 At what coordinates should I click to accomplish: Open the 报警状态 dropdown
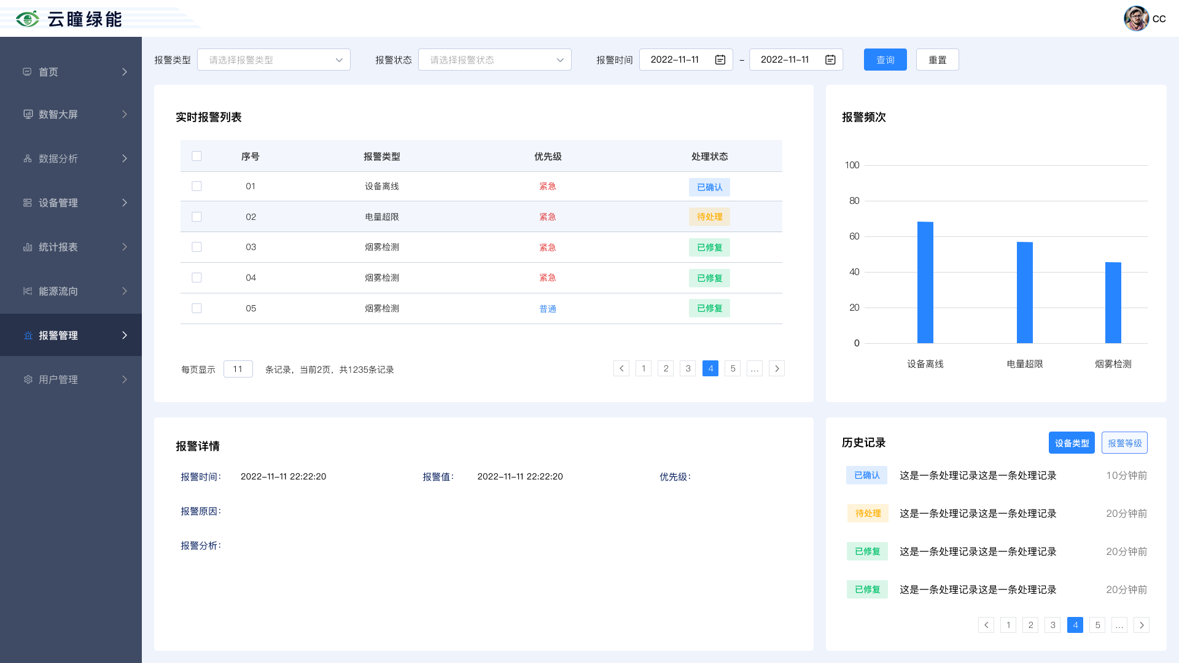495,60
